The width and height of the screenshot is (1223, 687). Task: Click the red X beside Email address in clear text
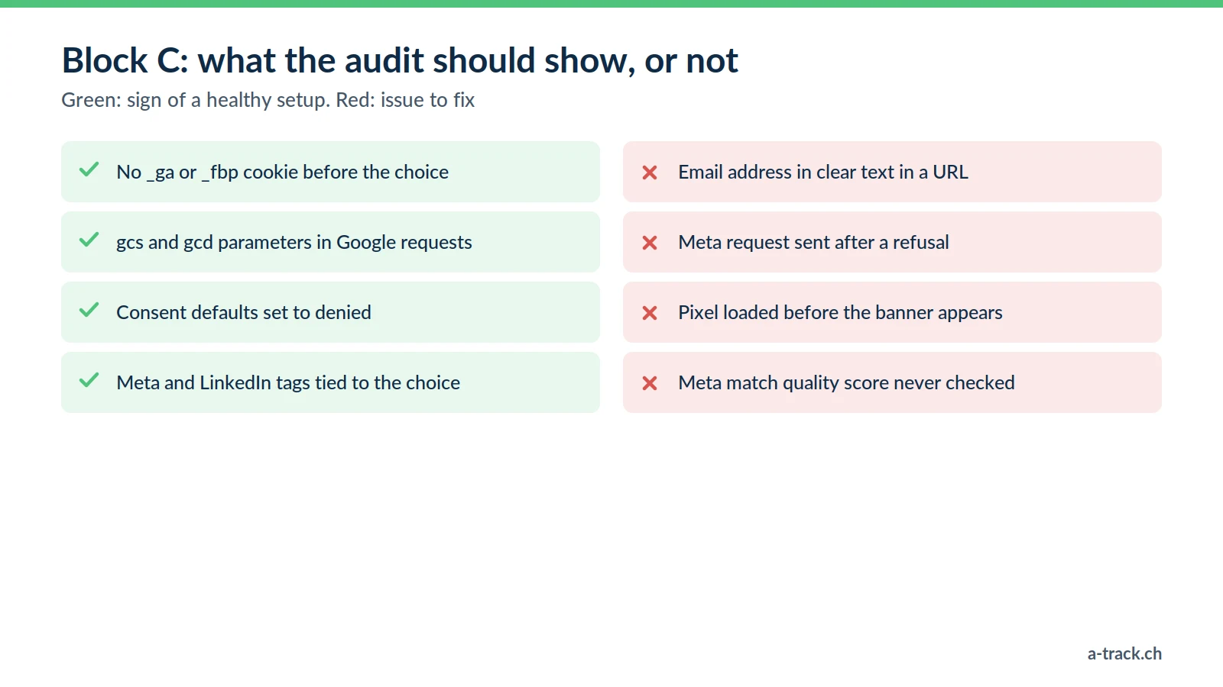pos(650,173)
